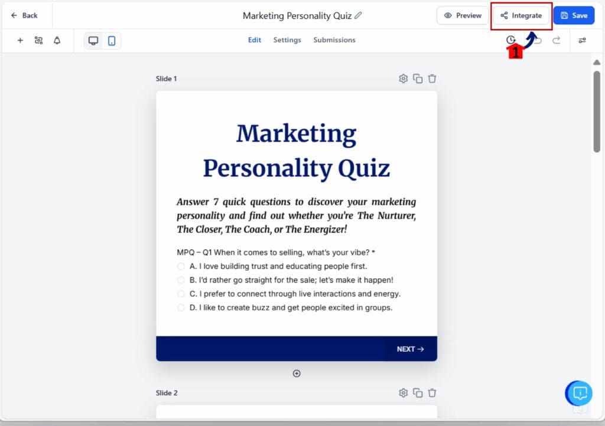605x426 pixels.
Task: Click the Integrate button
Action: pyautogui.click(x=521, y=16)
